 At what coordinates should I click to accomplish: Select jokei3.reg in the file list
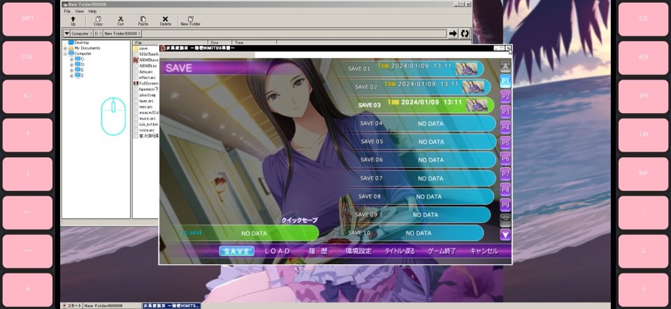(145, 95)
